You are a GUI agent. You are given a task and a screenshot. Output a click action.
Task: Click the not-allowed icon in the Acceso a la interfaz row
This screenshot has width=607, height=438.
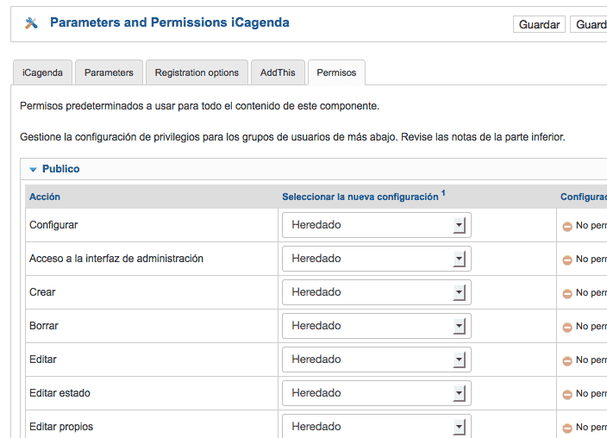pos(567,260)
